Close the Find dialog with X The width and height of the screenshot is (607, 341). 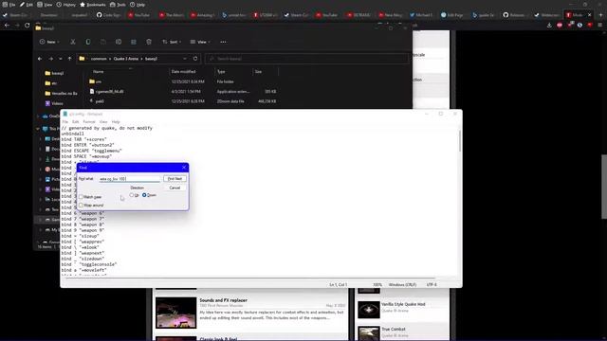[184, 168]
